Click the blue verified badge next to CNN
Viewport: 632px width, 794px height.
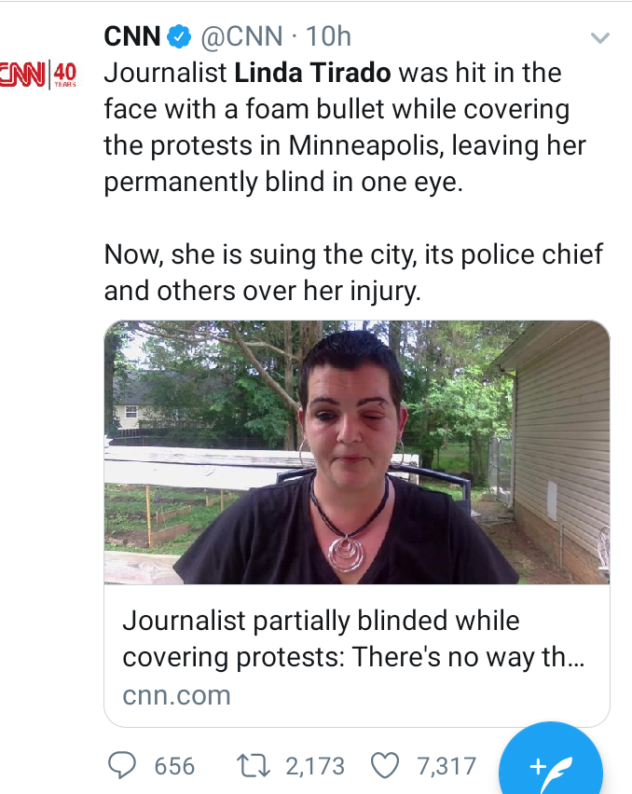(179, 36)
